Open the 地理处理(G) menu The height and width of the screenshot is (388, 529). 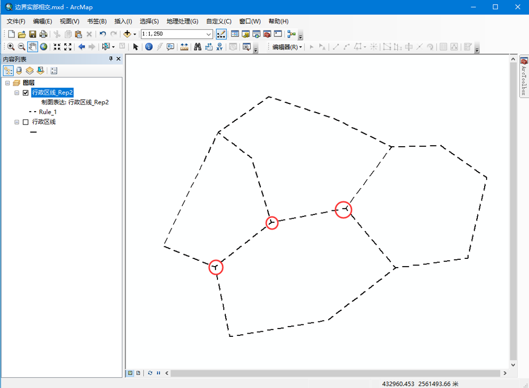[182, 21]
